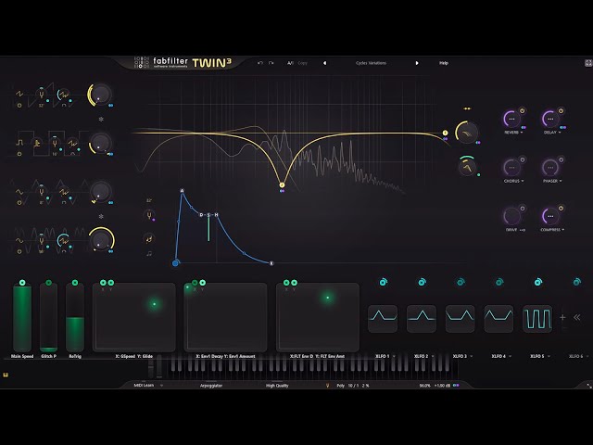The width and height of the screenshot is (593, 445).
Task: Click oscillator 1 tuning fork knob
Action: (42, 94)
